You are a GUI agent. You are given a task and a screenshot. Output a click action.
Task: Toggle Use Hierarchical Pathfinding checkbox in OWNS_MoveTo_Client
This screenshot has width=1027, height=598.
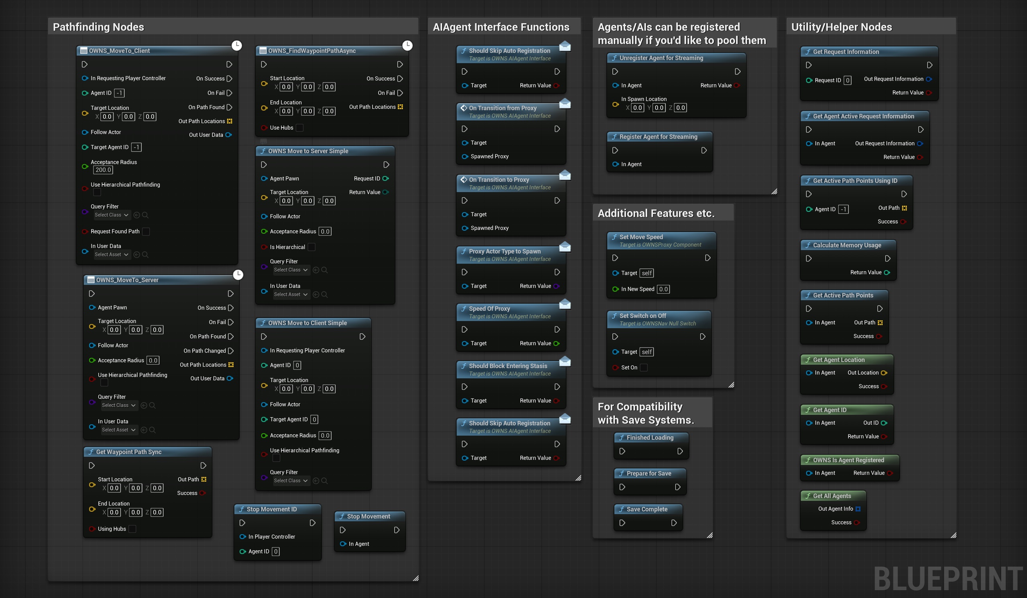[x=97, y=192]
